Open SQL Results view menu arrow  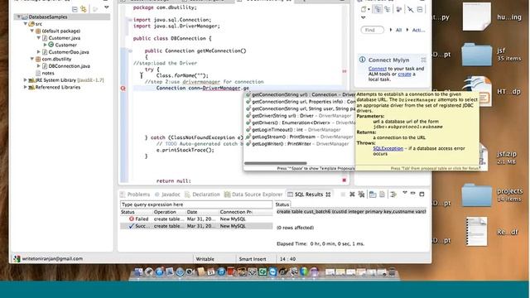pos(405,193)
